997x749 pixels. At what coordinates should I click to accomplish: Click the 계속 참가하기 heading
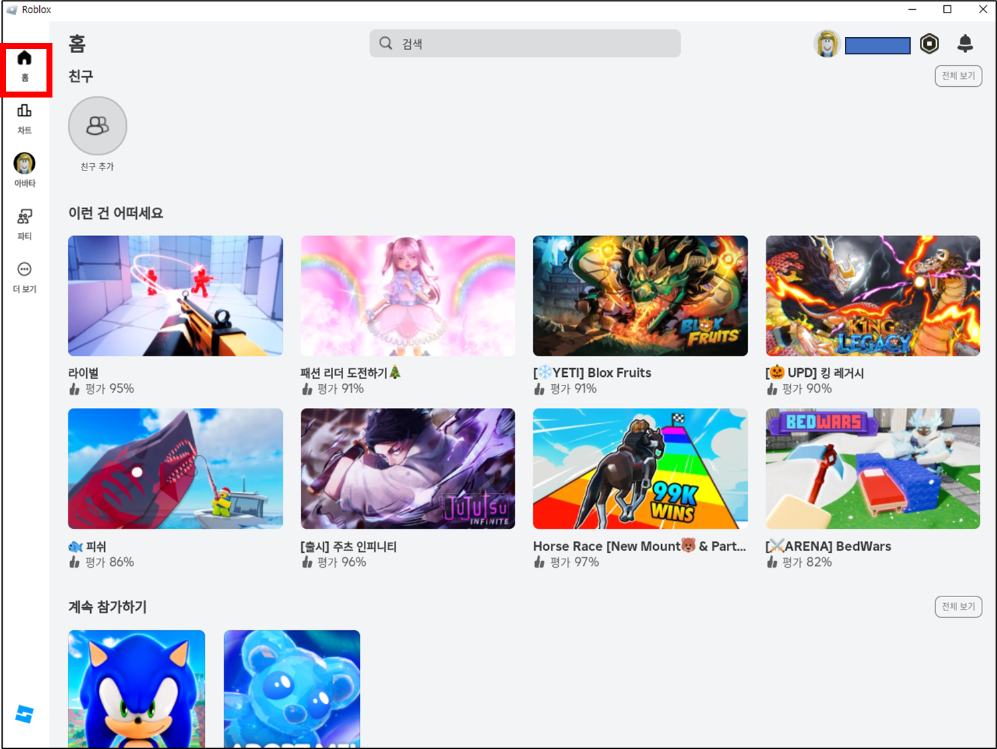(x=108, y=607)
